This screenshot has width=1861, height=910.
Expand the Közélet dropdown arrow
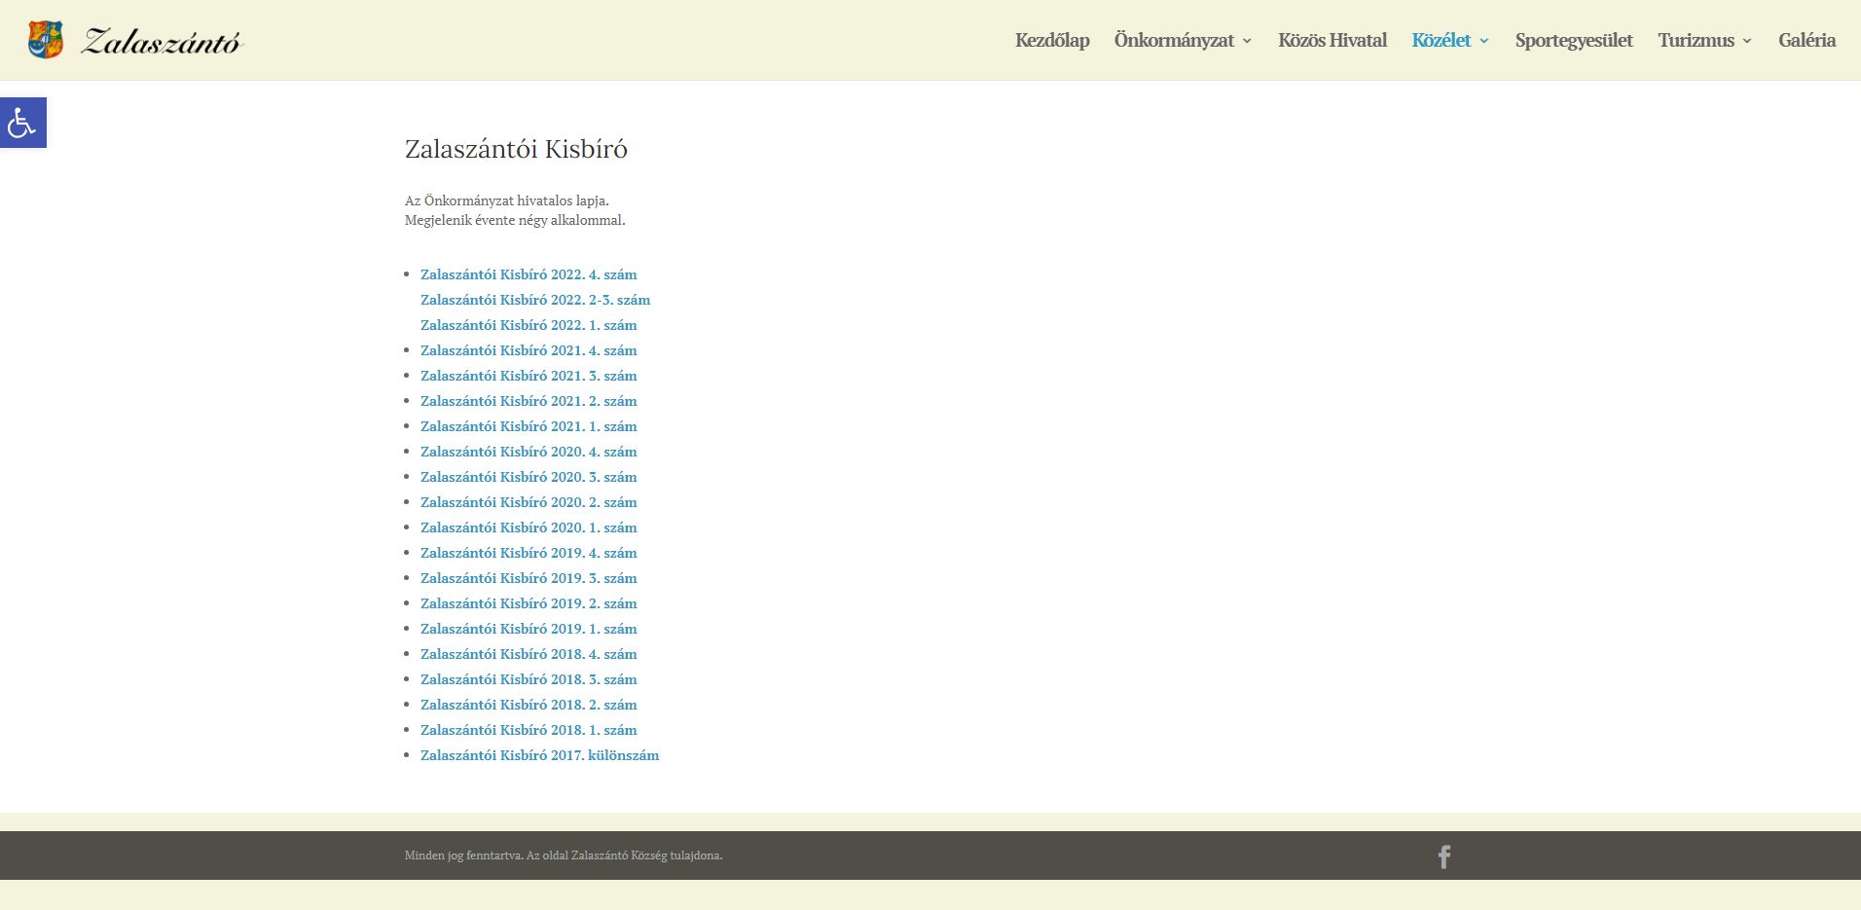point(1484,41)
